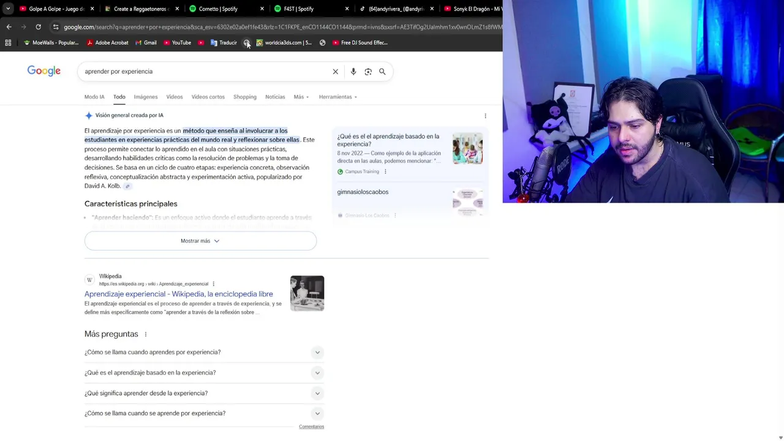The height and width of the screenshot is (441, 784).
Task: Open Gmail bookmark
Action: [x=146, y=43]
